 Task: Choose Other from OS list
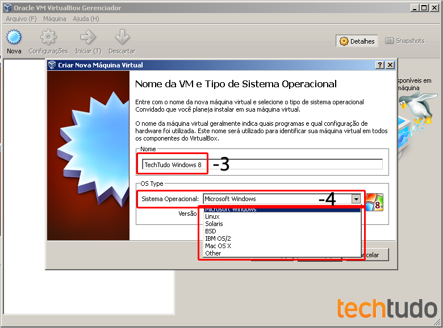[282, 253]
